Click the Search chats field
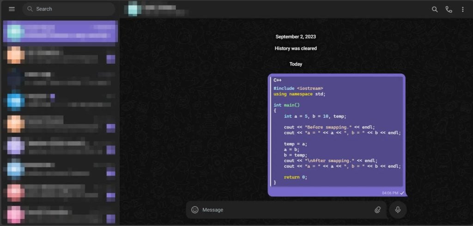473x226 pixels. (x=69, y=9)
